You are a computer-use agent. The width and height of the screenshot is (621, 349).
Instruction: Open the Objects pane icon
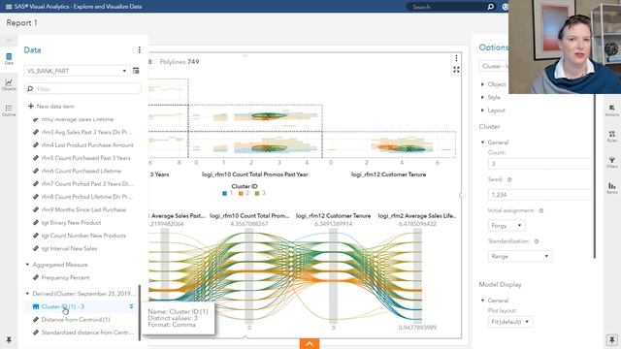9,84
